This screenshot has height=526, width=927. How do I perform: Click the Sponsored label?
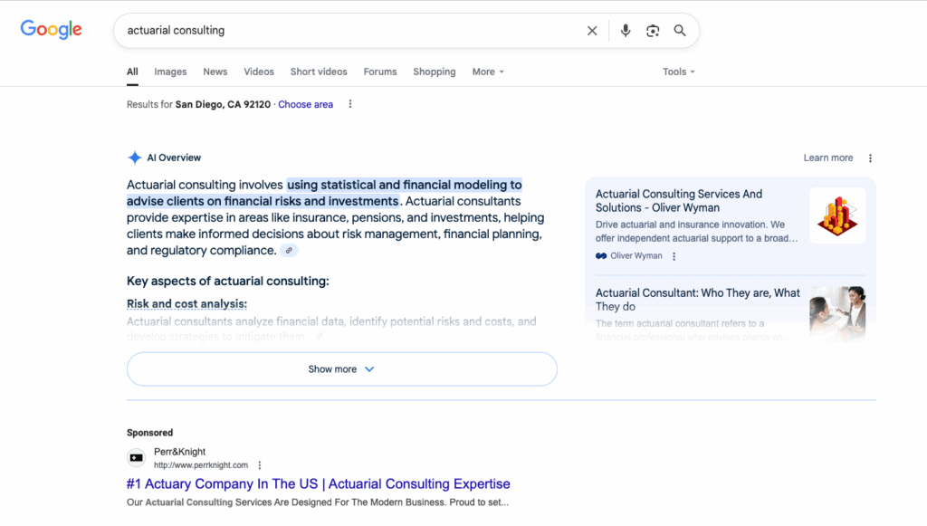(149, 433)
